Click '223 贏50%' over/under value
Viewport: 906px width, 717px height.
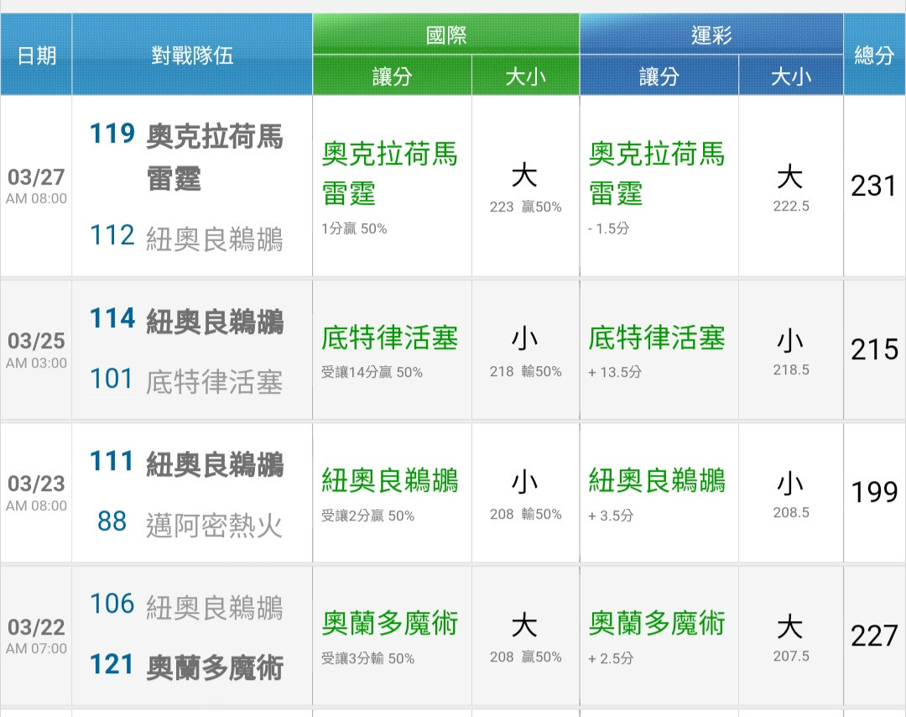pos(525,207)
